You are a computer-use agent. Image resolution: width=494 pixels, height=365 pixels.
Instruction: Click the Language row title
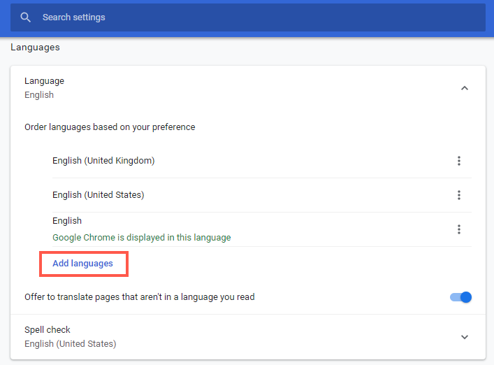(44, 81)
